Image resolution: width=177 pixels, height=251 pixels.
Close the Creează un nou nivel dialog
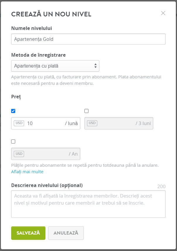coord(163,13)
